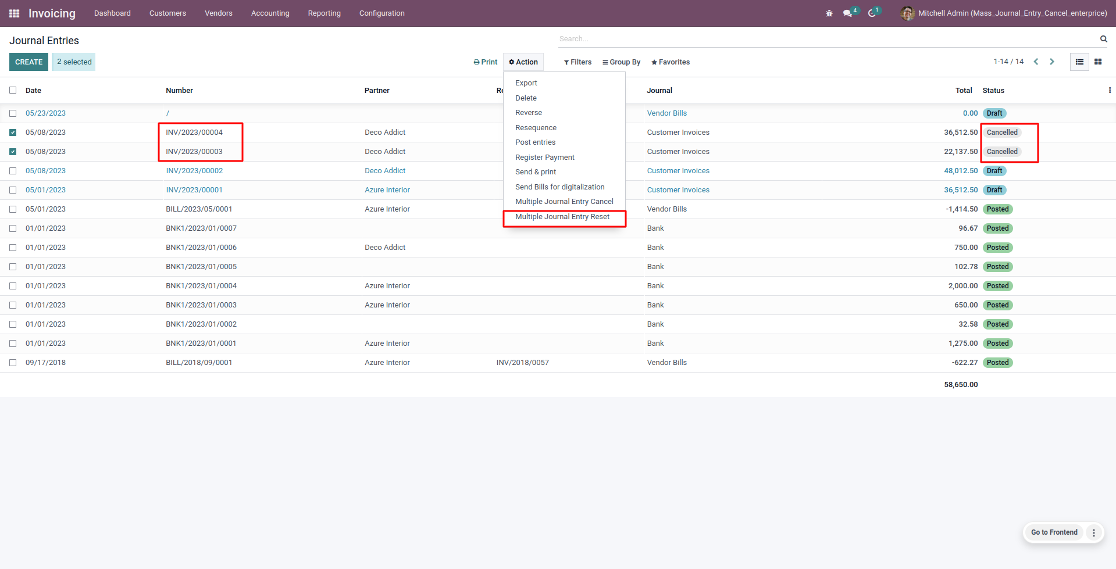Click the total 48,012.50 cell
The height and width of the screenshot is (569, 1116).
click(961, 171)
